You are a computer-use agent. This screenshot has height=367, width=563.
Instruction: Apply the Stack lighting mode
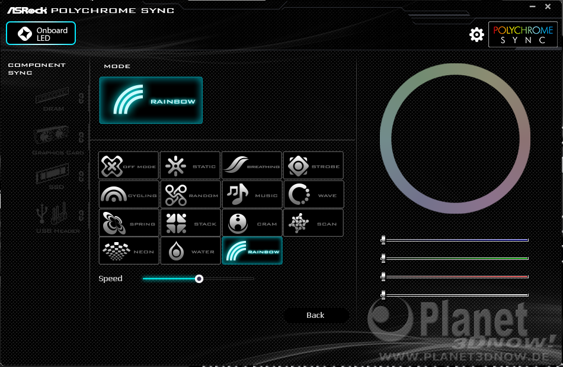tap(191, 223)
